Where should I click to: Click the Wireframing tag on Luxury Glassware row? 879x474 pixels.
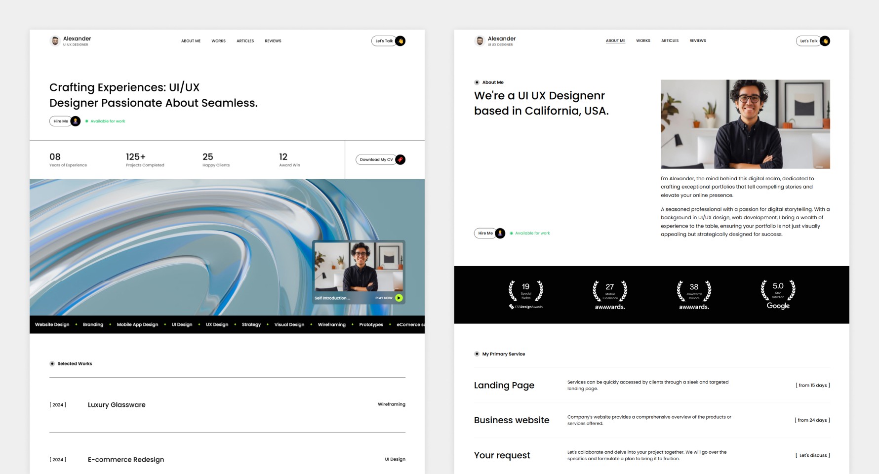click(x=392, y=404)
